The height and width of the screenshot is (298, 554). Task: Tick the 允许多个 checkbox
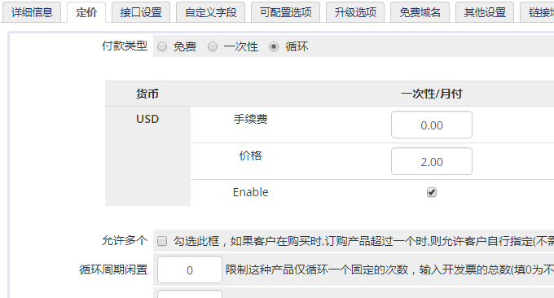point(162,241)
